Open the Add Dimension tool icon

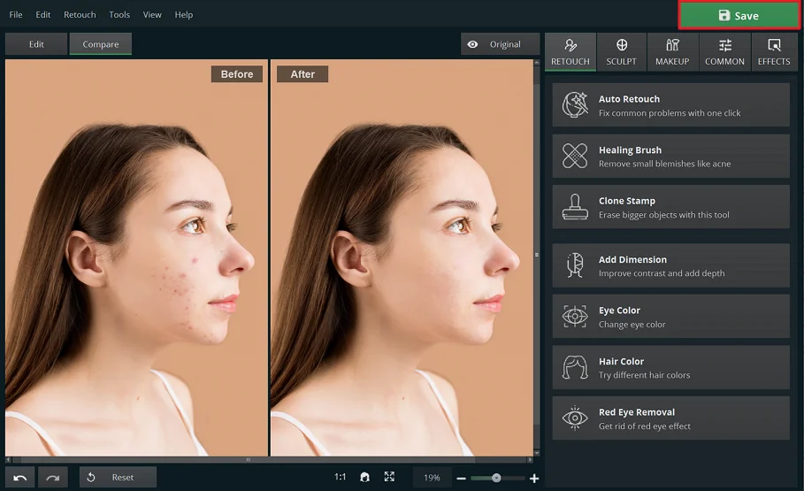pyautogui.click(x=575, y=265)
